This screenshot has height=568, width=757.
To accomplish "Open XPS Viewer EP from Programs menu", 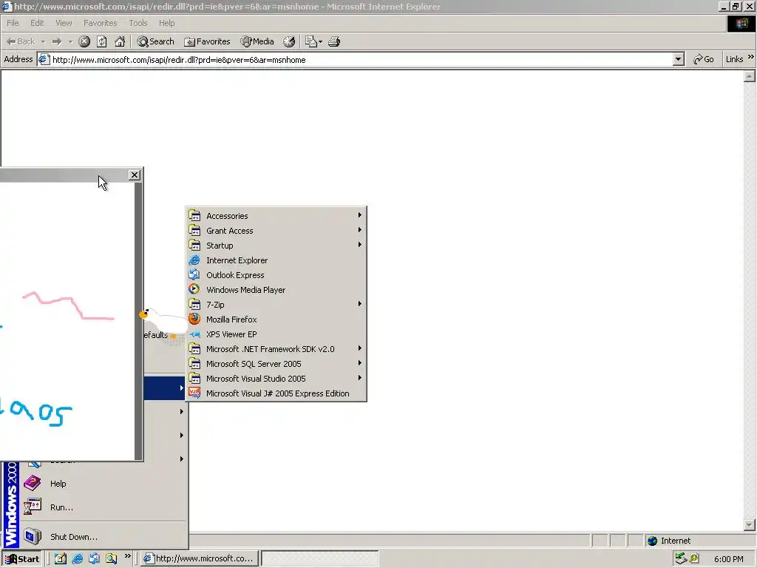I will [x=276, y=334].
